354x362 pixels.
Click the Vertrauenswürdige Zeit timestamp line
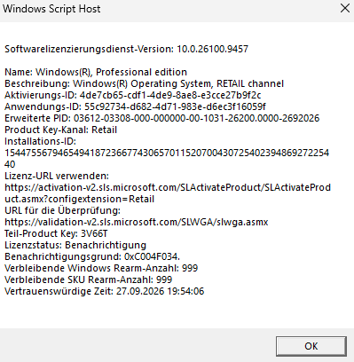coord(105,291)
